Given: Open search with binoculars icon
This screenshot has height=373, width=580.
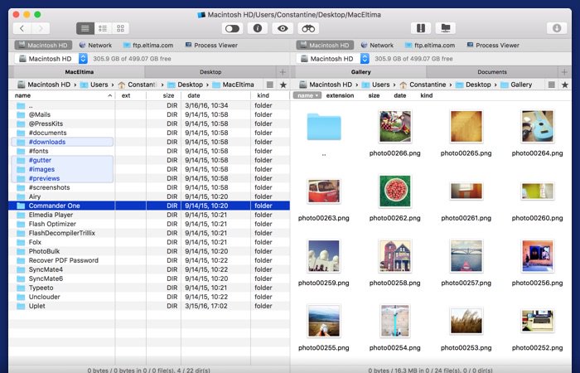Looking at the screenshot, I should pyautogui.click(x=308, y=28).
